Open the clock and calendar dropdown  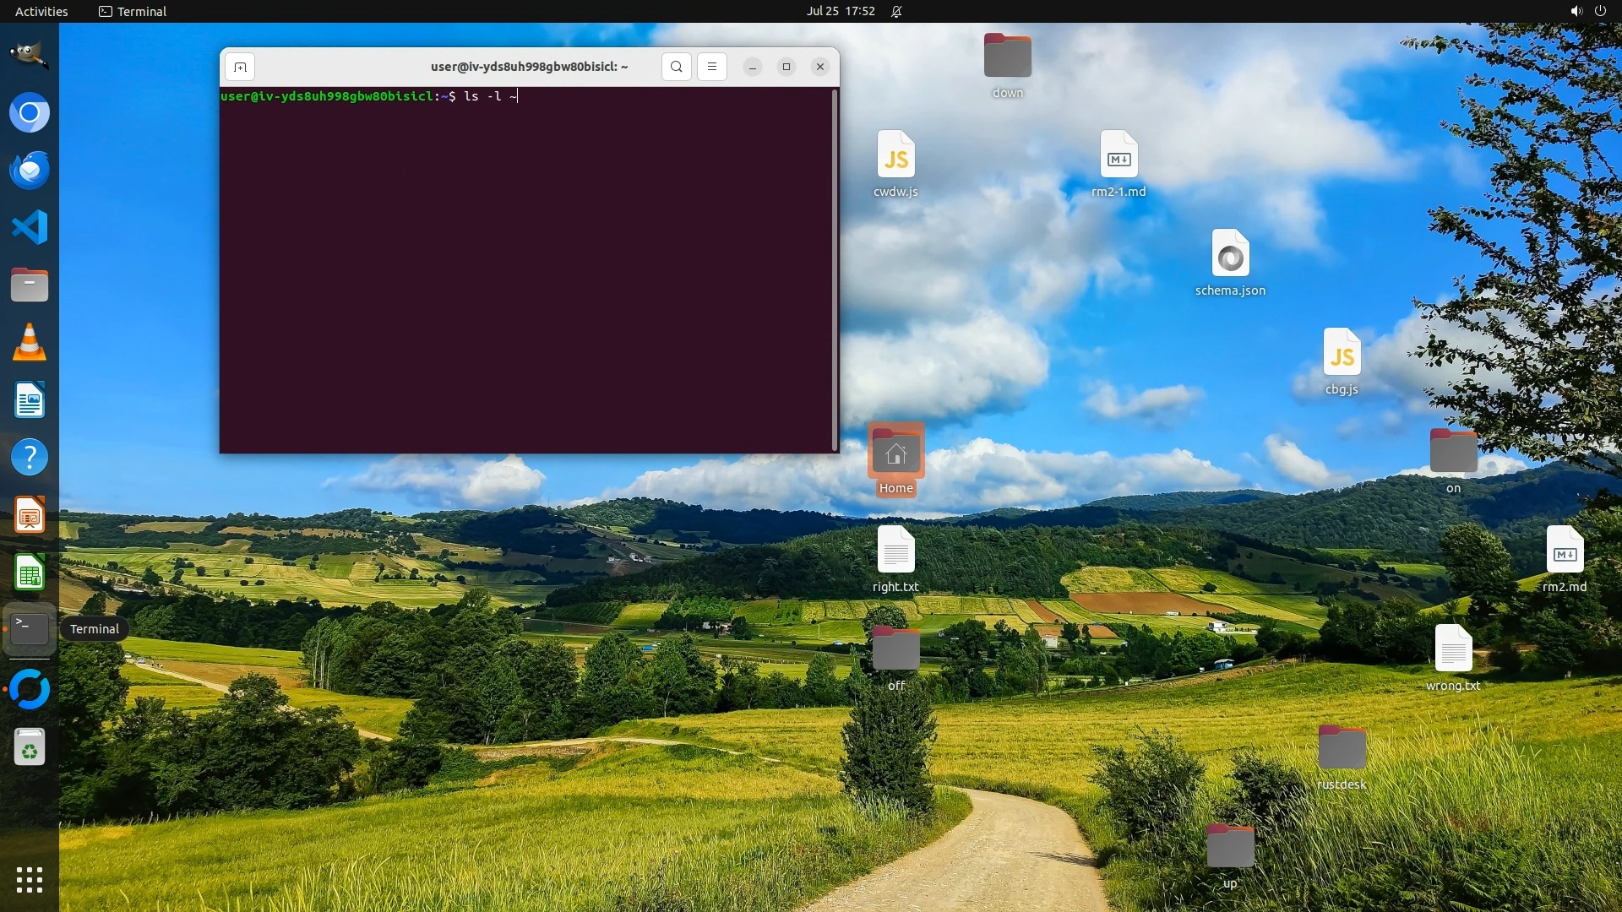click(x=840, y=11)
